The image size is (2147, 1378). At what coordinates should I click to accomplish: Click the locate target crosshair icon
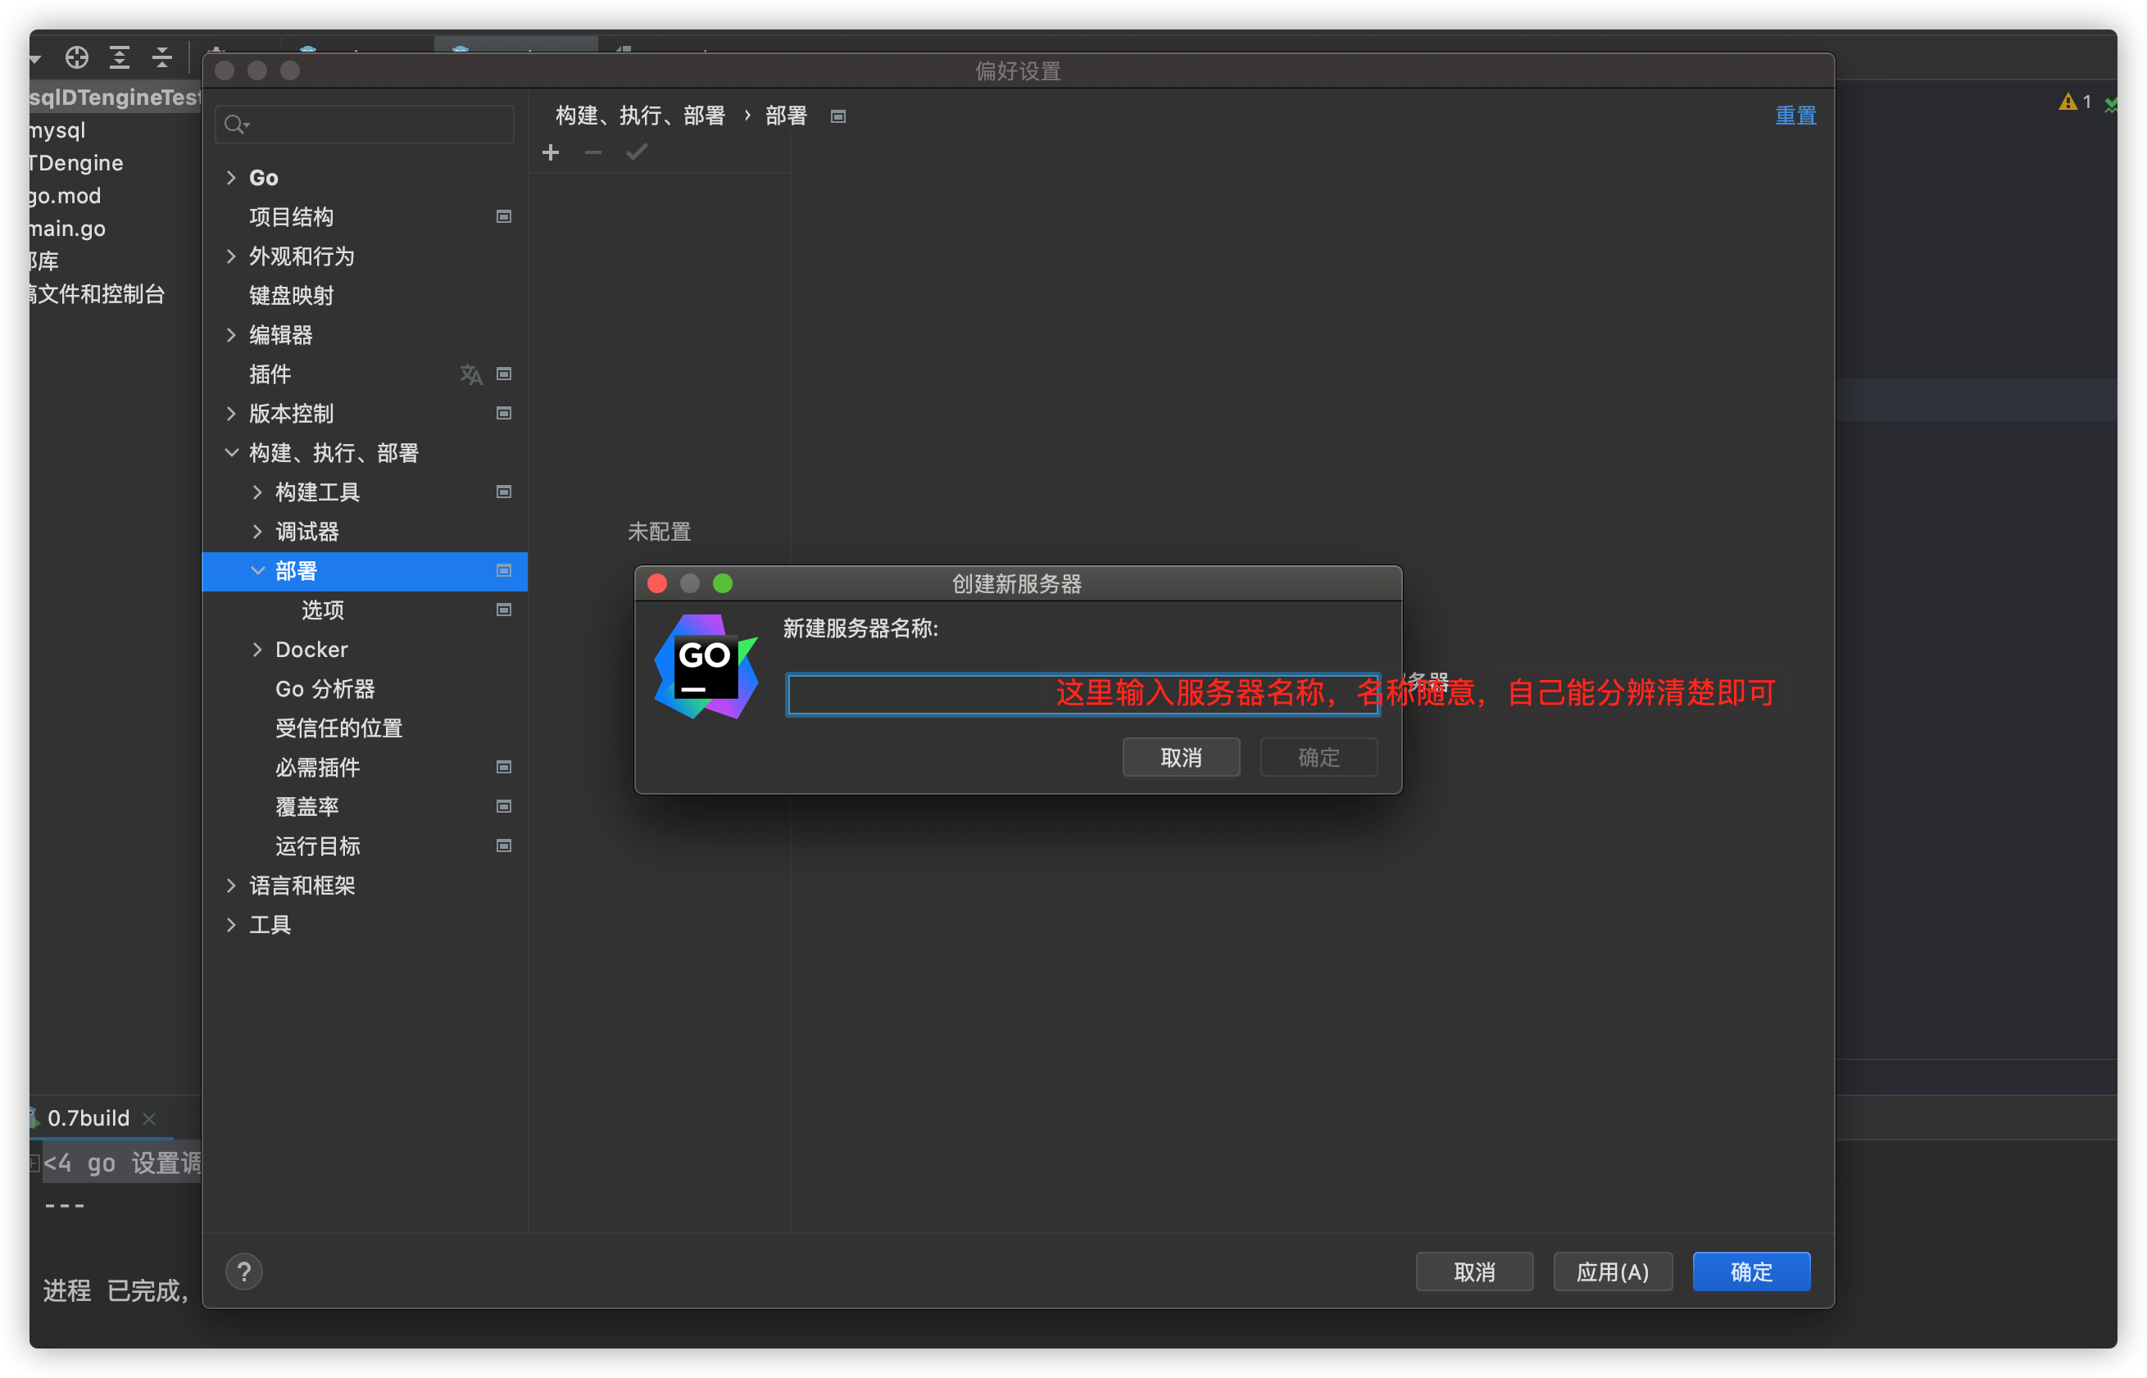tap(77, 58)
